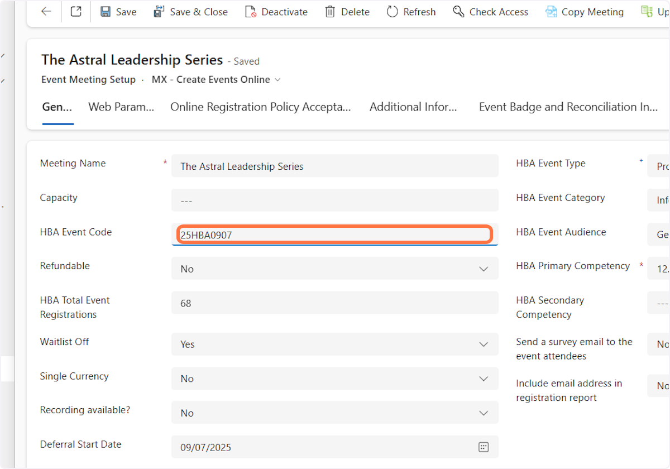This screenshot has width=670, height=469.
Task: Open the Waitlist Off dropdown
Action: pos(484,344)
